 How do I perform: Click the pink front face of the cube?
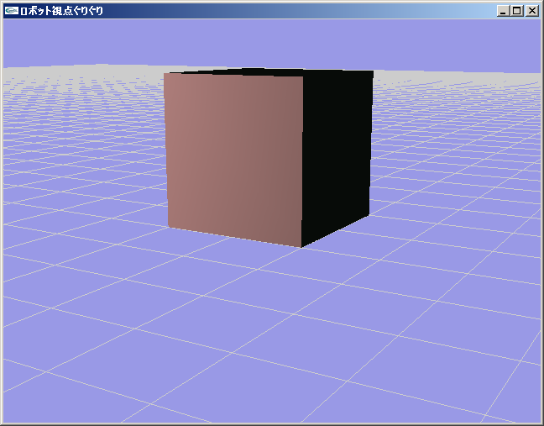click(234, 160)
